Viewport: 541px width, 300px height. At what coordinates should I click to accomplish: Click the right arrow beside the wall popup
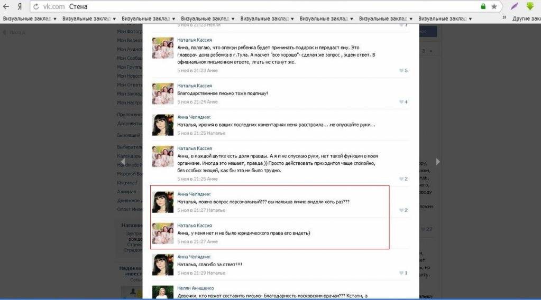pos(437,162)
